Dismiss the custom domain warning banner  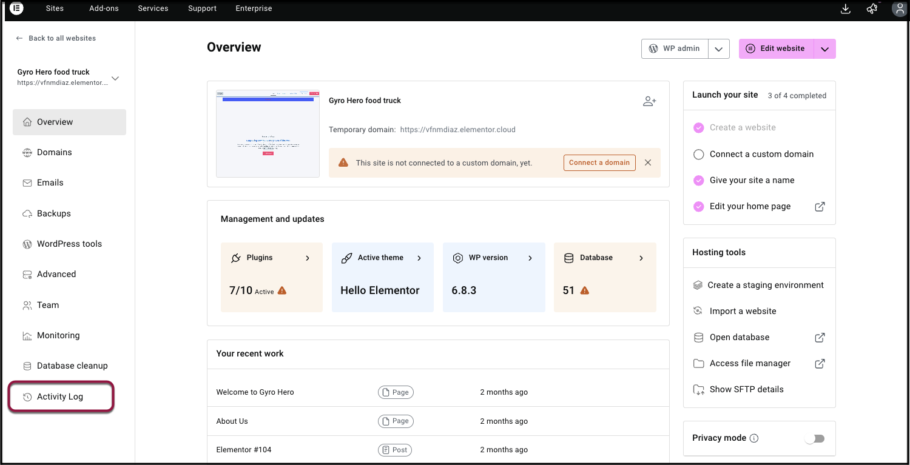(x=648, y=162)
